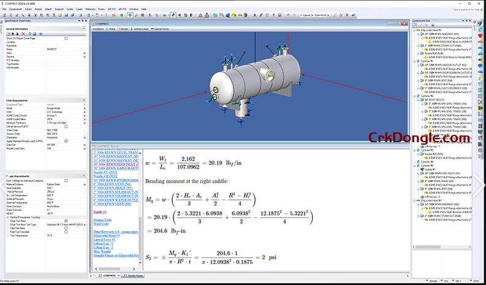The width and height of the screenshot is (486, 285).
Task: Uncheck Apply Standard Nozzle Loads checkbox
Action: tap(66, 141)
